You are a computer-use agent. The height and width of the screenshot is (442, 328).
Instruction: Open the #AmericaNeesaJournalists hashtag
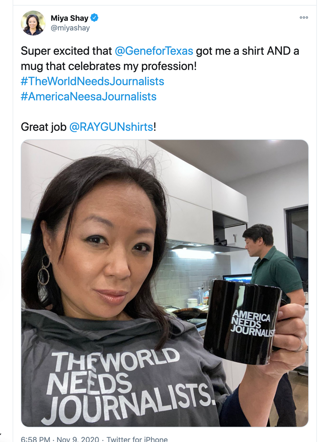click(89, 97)
